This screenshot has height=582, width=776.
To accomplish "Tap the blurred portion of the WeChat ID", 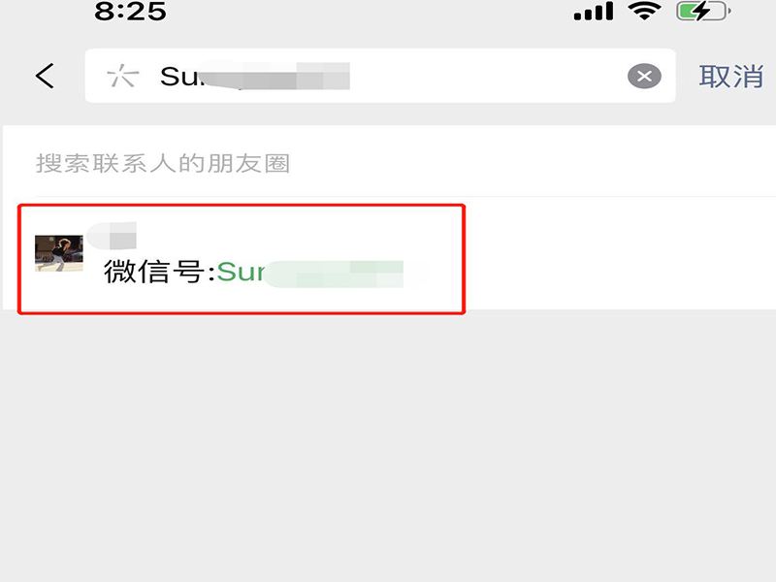I will [x=335, y=274].
